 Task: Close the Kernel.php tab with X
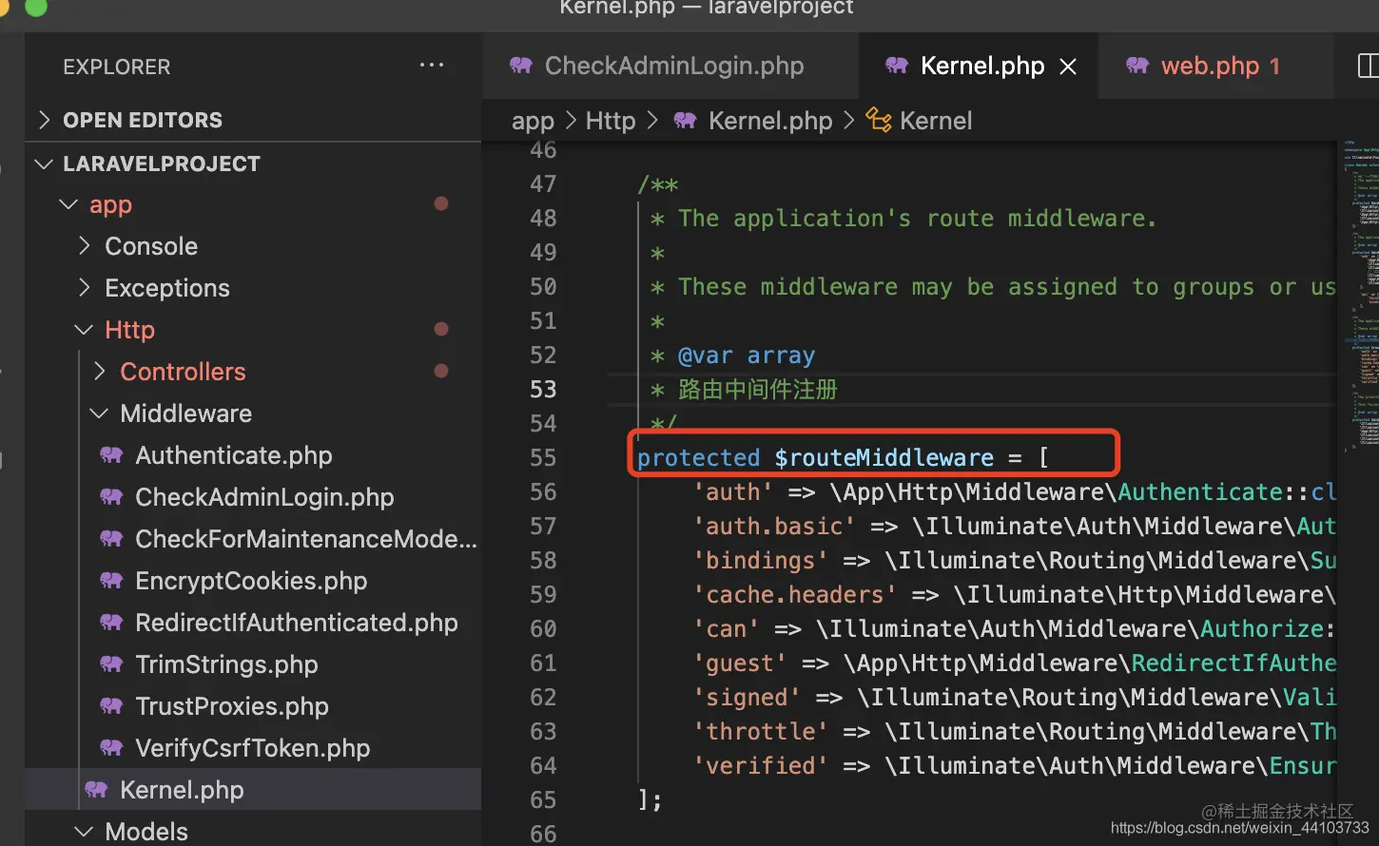click(1068, 67)
